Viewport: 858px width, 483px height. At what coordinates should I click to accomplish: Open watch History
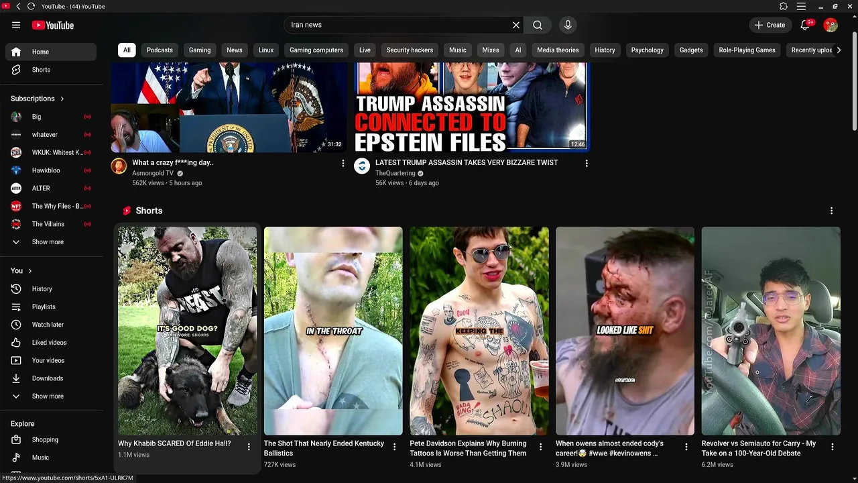51,289
